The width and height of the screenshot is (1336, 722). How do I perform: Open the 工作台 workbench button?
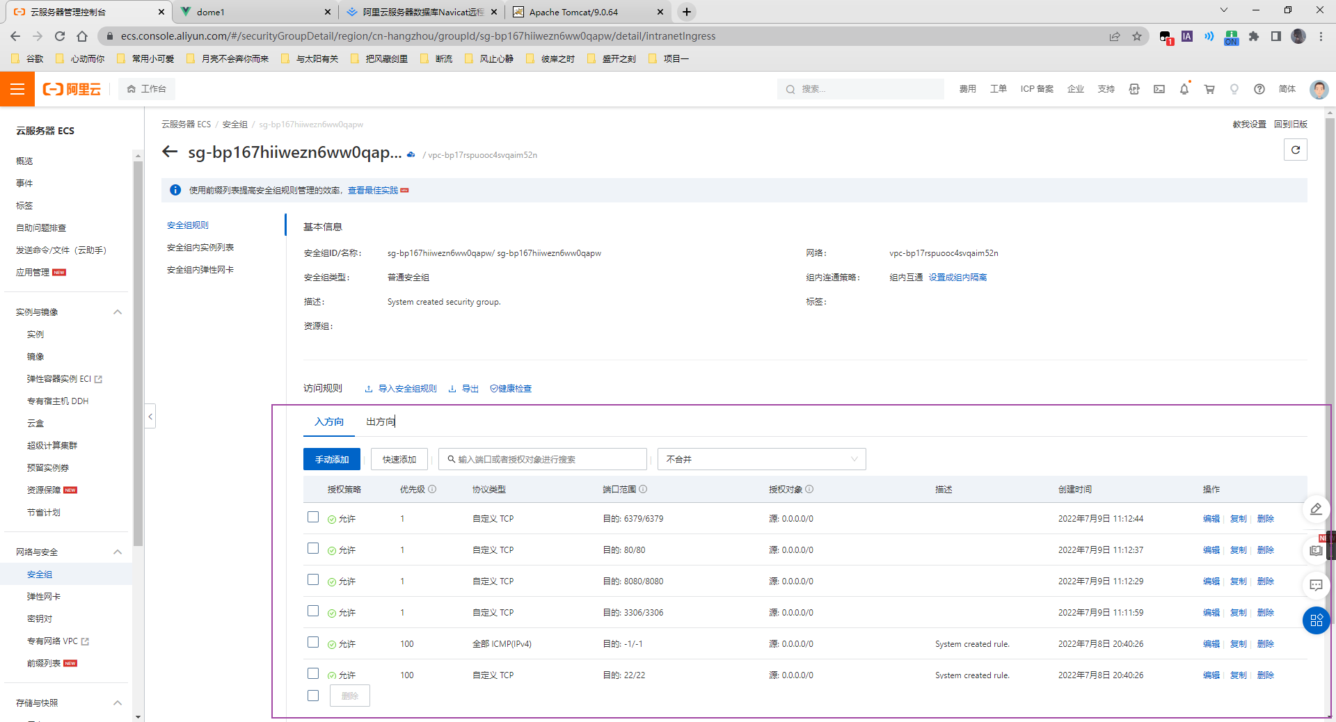coord(147,89)
